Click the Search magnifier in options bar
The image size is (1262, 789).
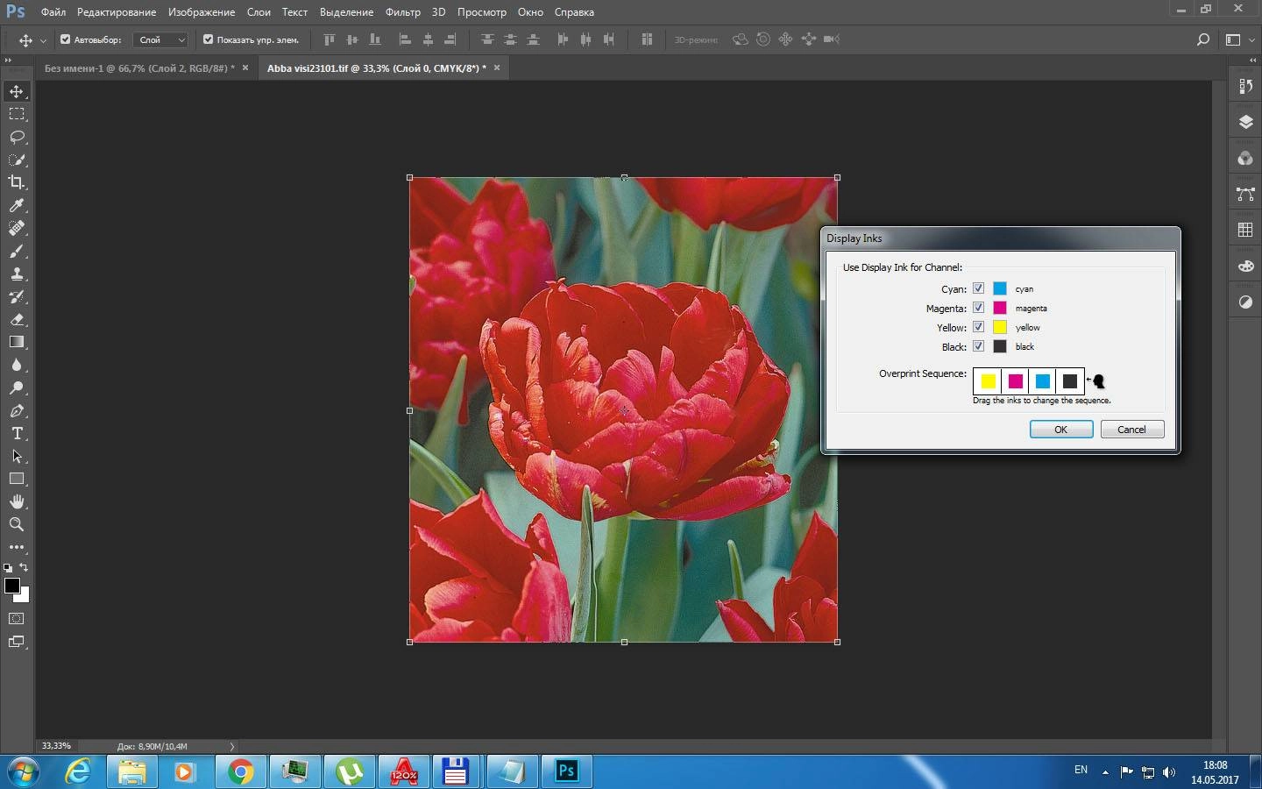pos(1203,39)
